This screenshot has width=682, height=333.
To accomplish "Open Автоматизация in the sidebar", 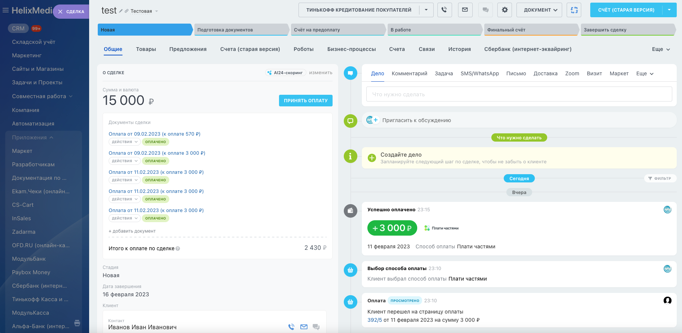I will tap(33, 124).
